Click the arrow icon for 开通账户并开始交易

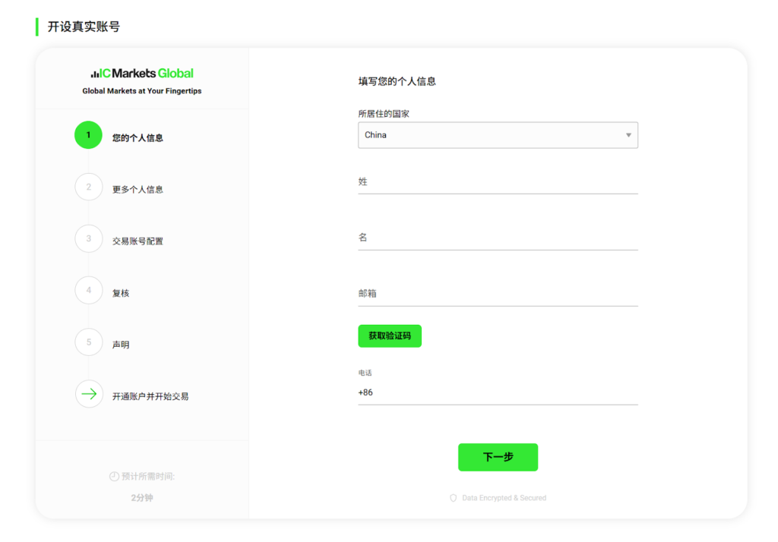coord(88,394)
